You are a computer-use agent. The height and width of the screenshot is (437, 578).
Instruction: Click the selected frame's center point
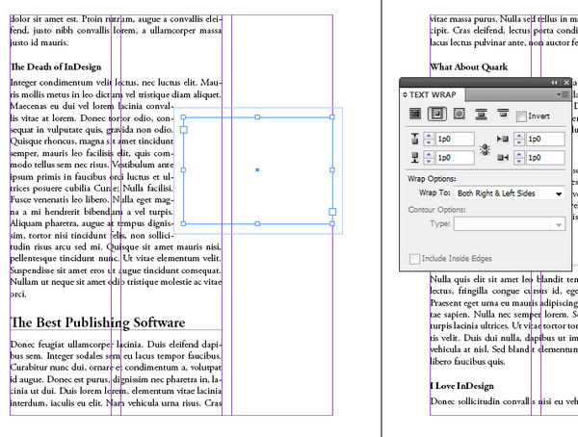(x=257, y=170)
